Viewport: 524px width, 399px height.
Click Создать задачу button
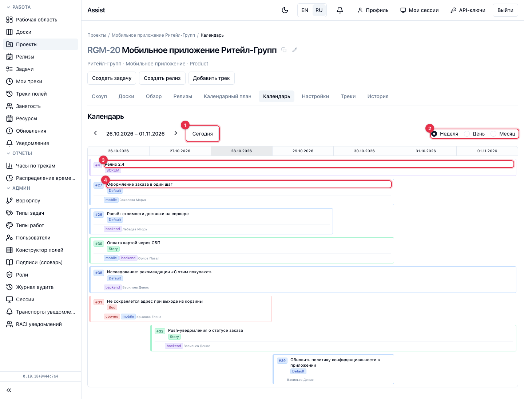[112, 78]
